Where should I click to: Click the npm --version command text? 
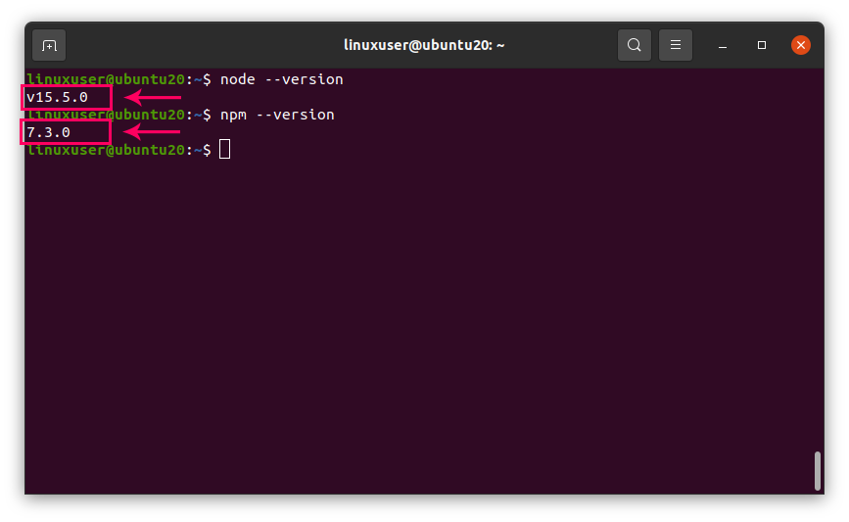pos(277,115)
